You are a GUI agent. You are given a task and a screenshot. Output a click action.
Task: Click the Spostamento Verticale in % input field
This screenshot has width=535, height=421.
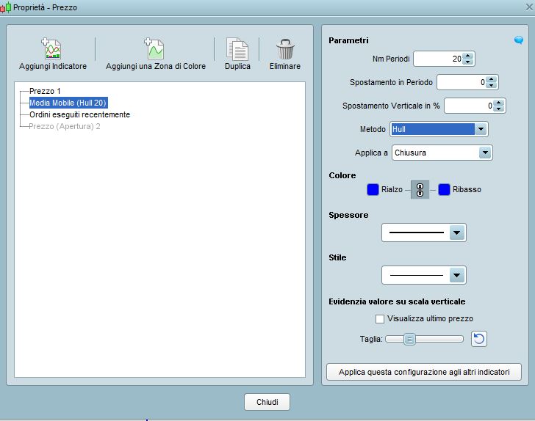469,106
